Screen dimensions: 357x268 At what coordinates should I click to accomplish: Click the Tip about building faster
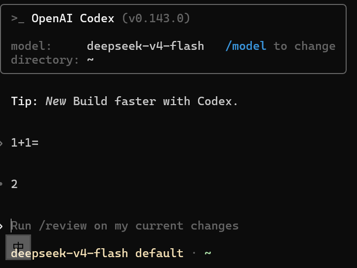124,101
